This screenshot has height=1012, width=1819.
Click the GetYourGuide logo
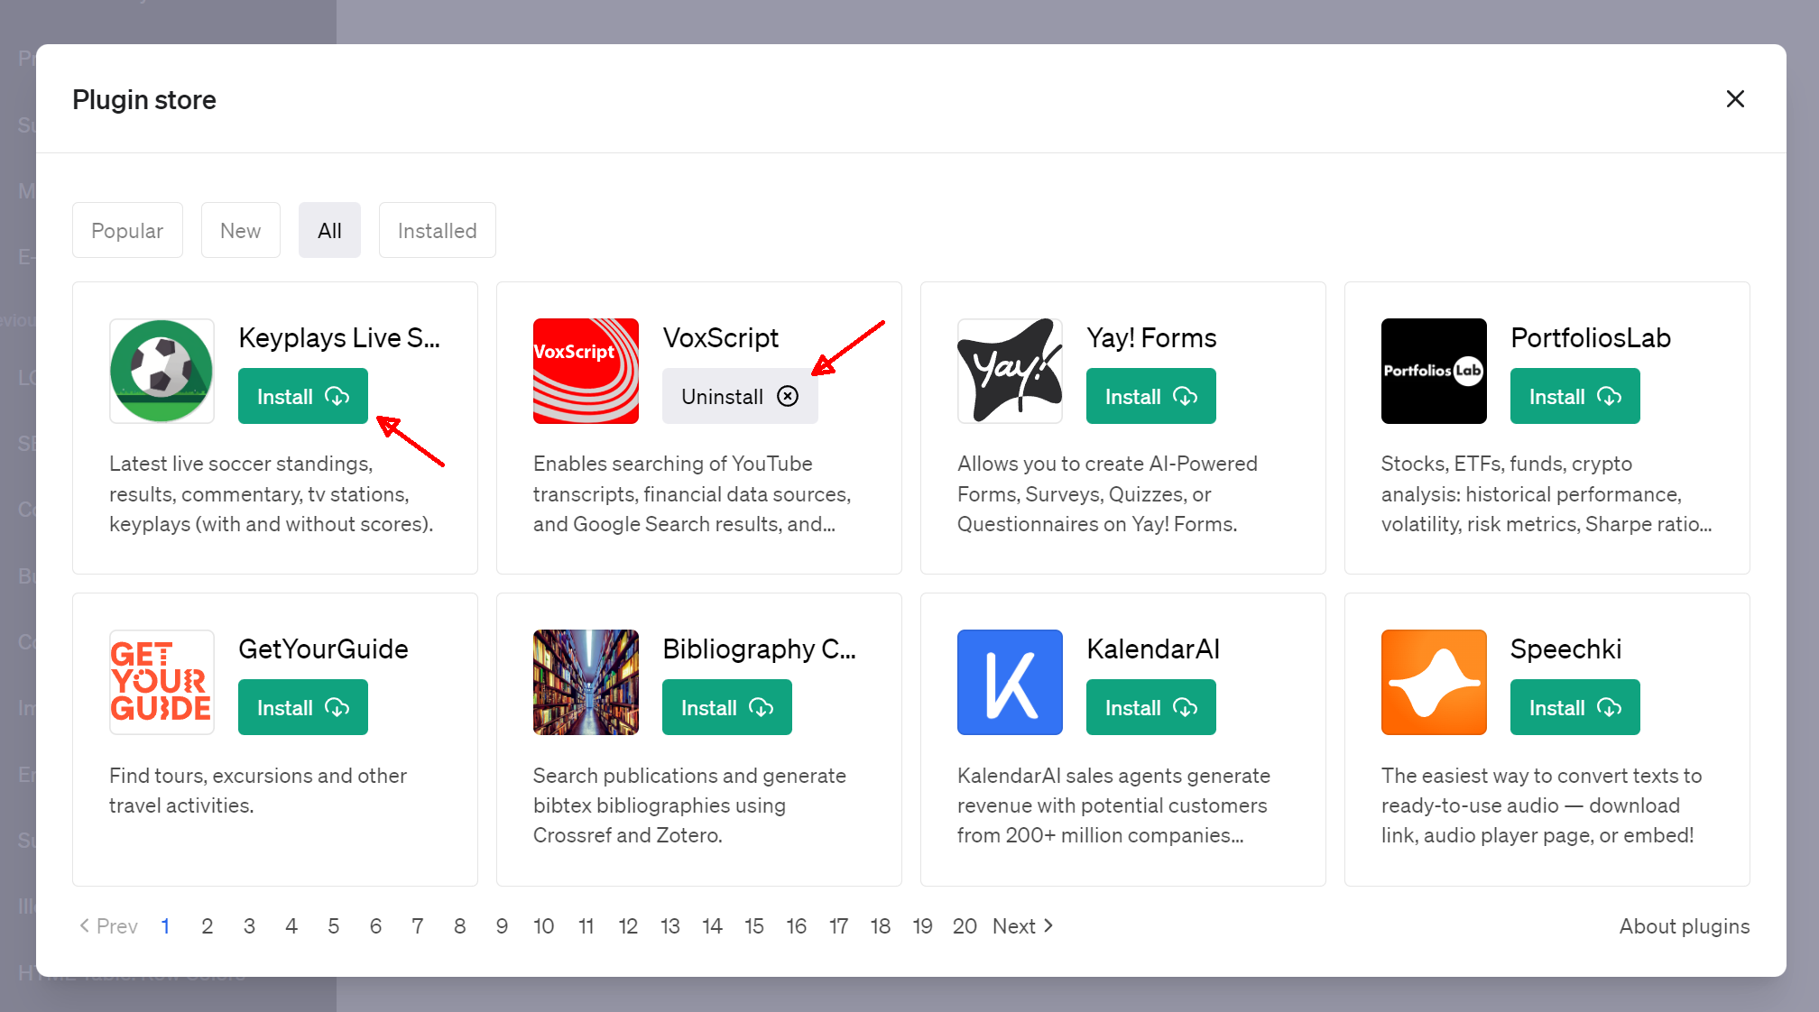tap(162, 682)
